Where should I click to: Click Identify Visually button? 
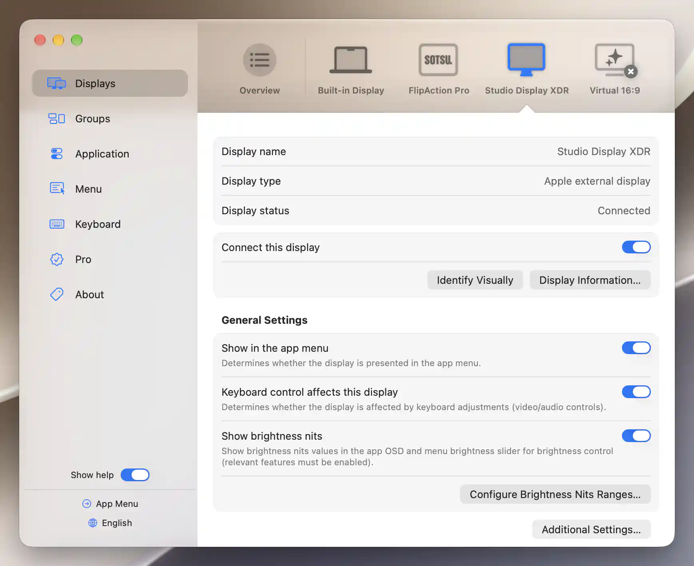click(x=475, y=280)
